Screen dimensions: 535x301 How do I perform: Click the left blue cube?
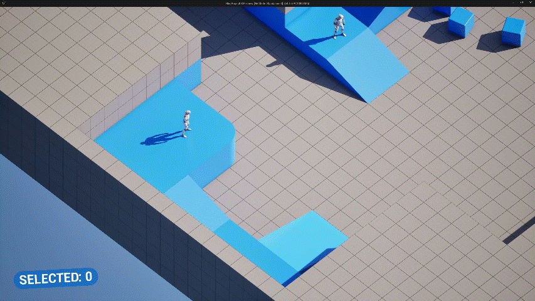(460, 22)
